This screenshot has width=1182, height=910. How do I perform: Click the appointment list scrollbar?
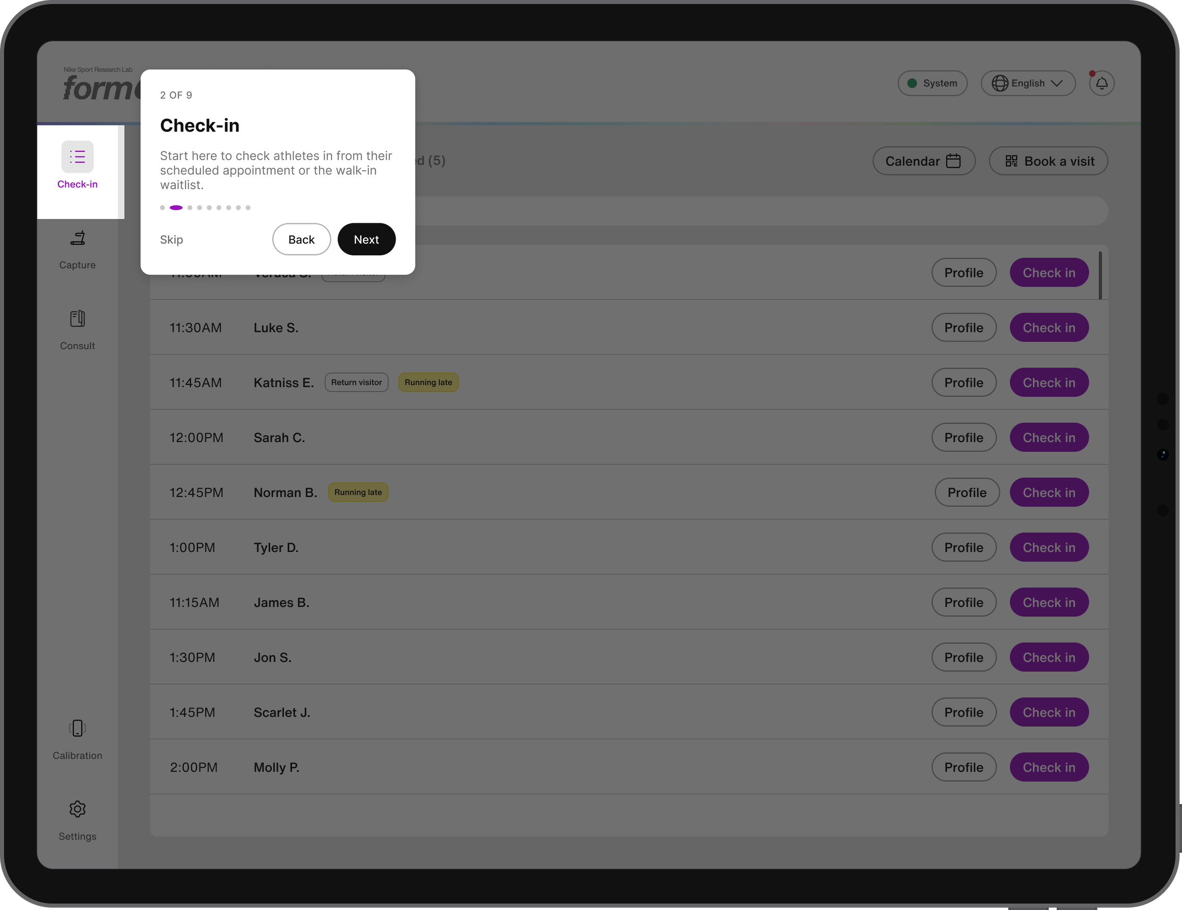click(x=1100, y=275)
